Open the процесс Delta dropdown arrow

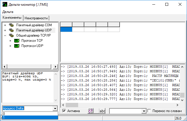tap(55, 108)
